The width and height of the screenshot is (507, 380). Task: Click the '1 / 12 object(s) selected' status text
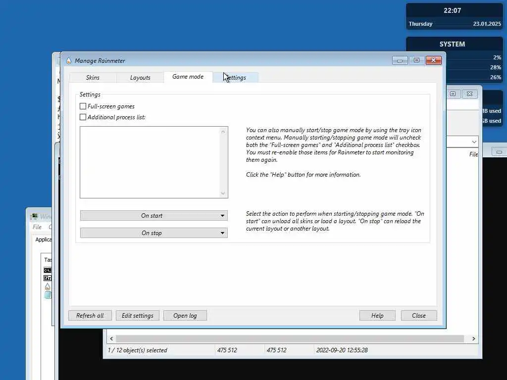tap(138, 350)
